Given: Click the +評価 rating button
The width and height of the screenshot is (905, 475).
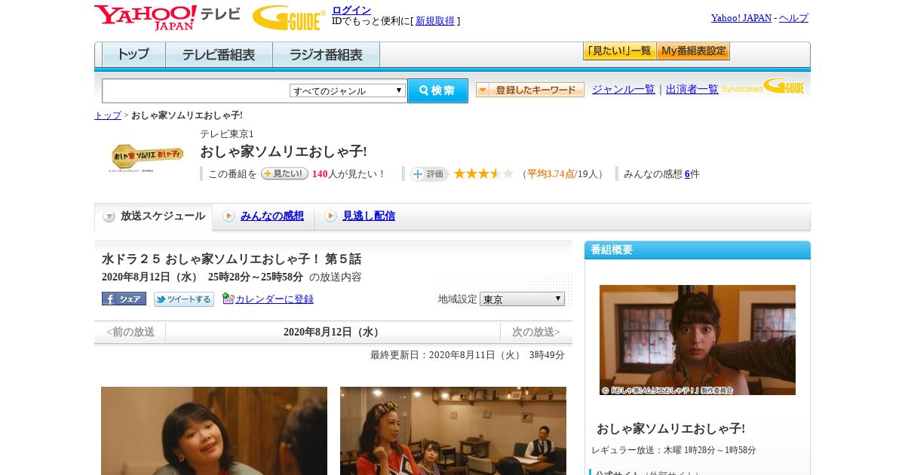Looking at the screenshot, I should [429, 174].
